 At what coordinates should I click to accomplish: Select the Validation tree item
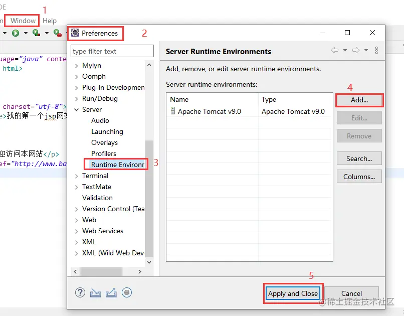(97, 198)
